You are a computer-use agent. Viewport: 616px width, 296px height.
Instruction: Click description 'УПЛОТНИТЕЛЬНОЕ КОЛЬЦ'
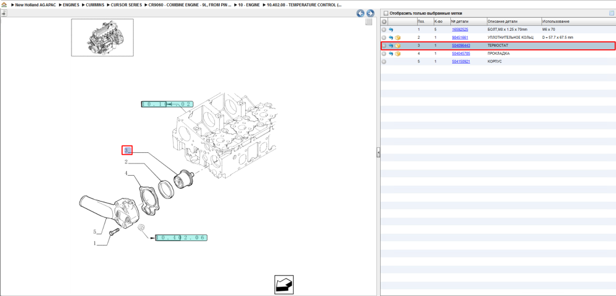pos(510,38)
